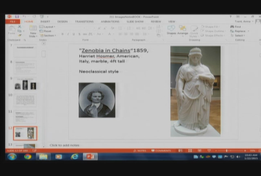261x176 pixels.
Task: Click the Replace icon in Editing group
Action: pyautogui.click(x=232, y=31)
